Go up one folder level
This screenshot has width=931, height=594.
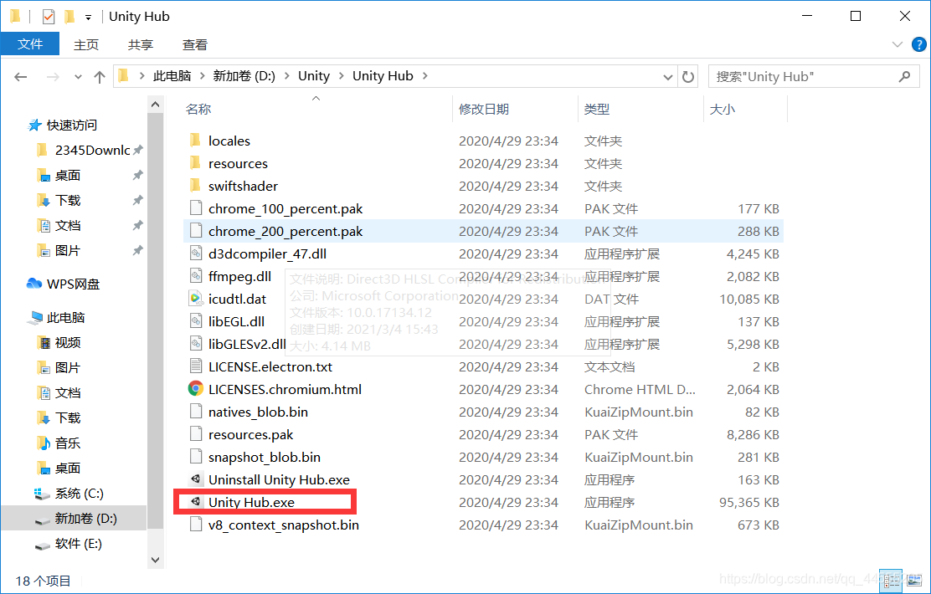tap(100, 76)
